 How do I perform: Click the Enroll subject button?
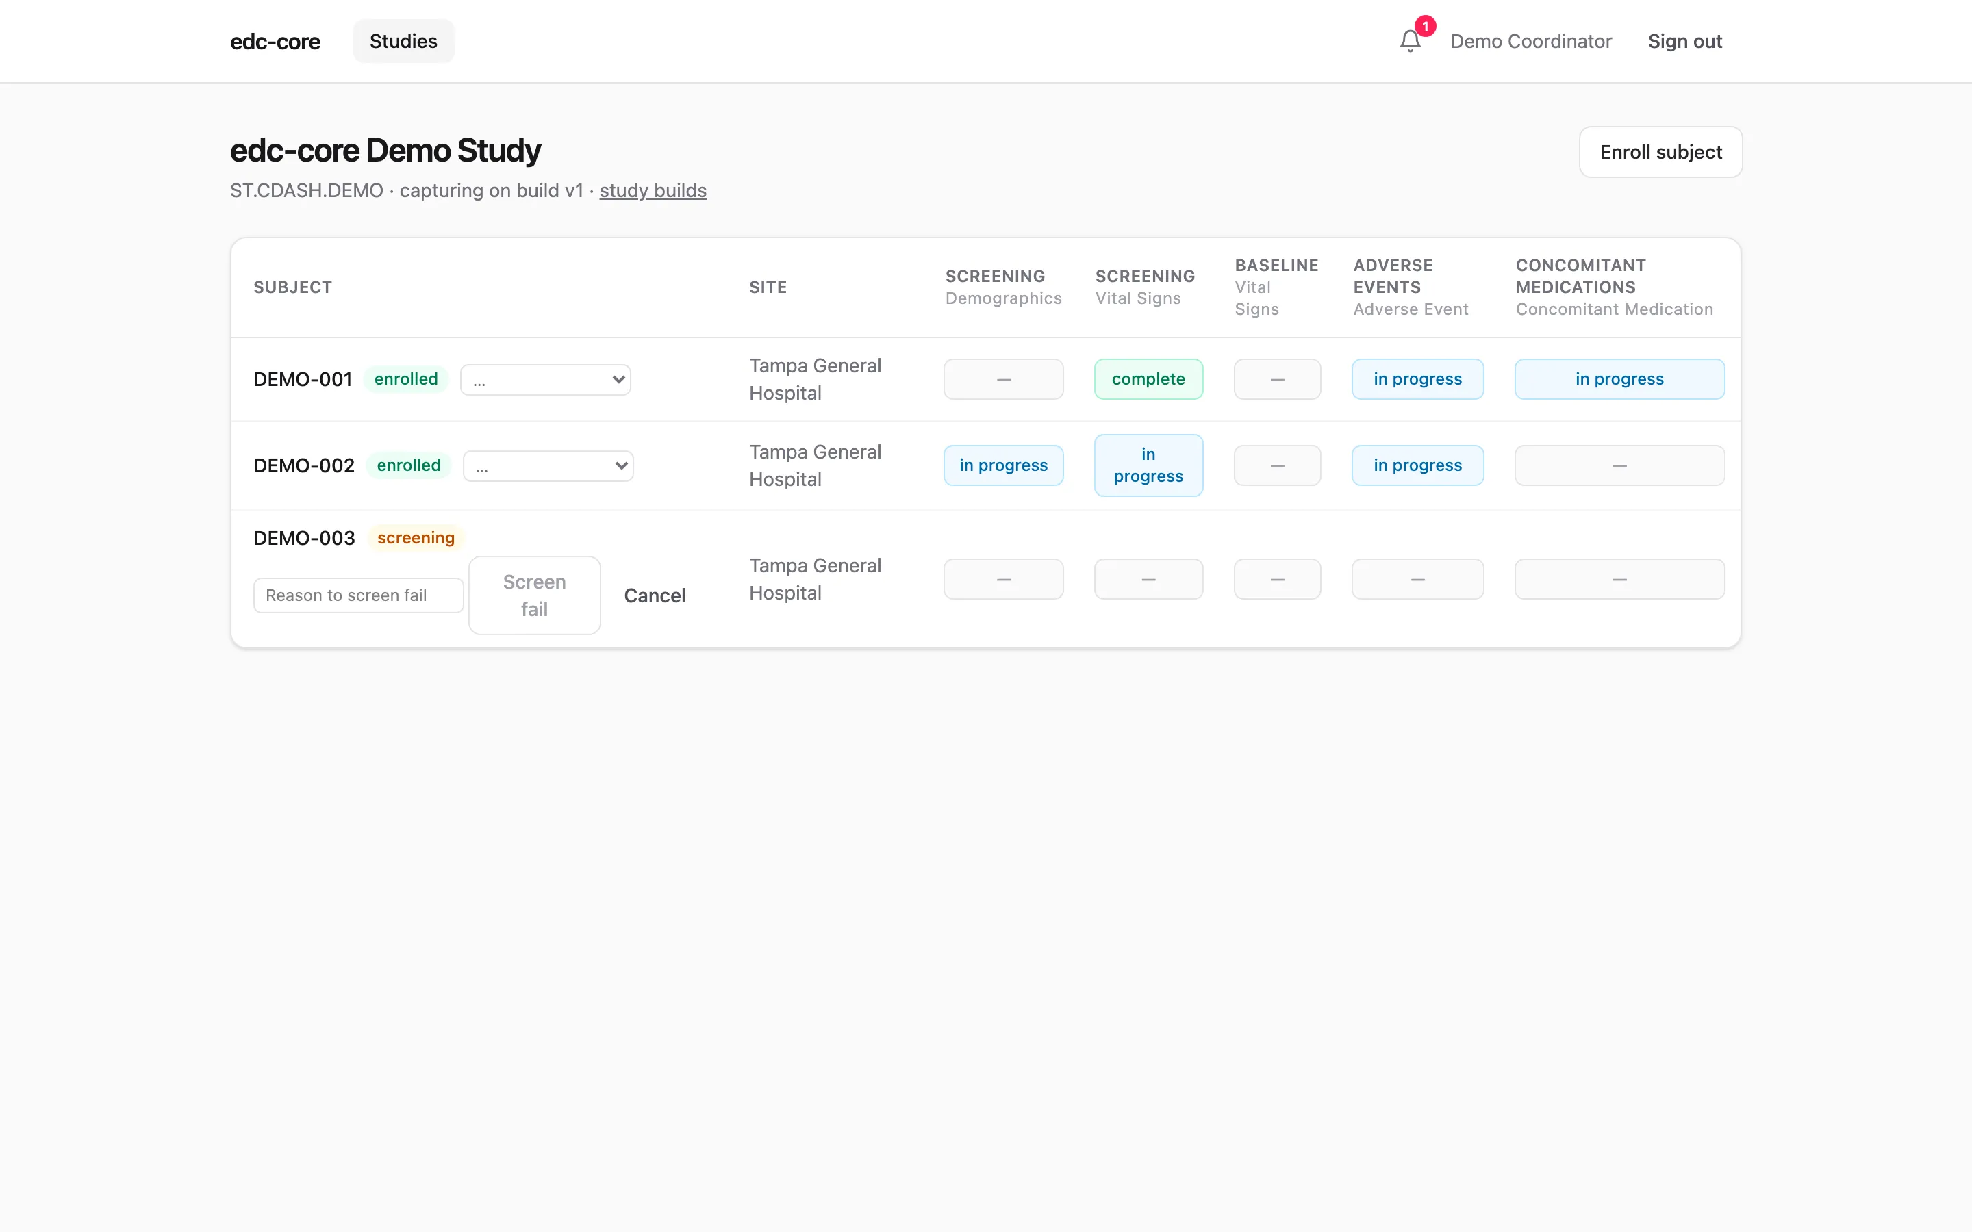coord(1660,153)
